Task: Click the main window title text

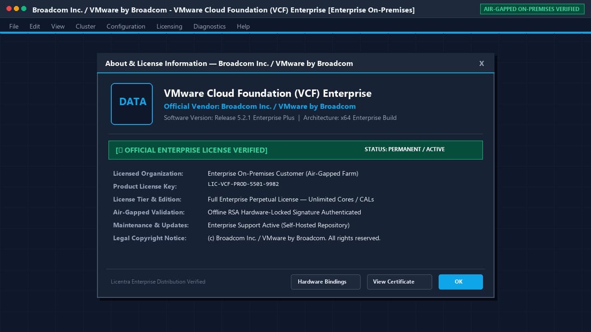Action: (223, 10)
